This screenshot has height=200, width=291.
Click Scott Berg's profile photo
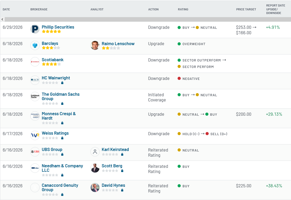(95, 168)
